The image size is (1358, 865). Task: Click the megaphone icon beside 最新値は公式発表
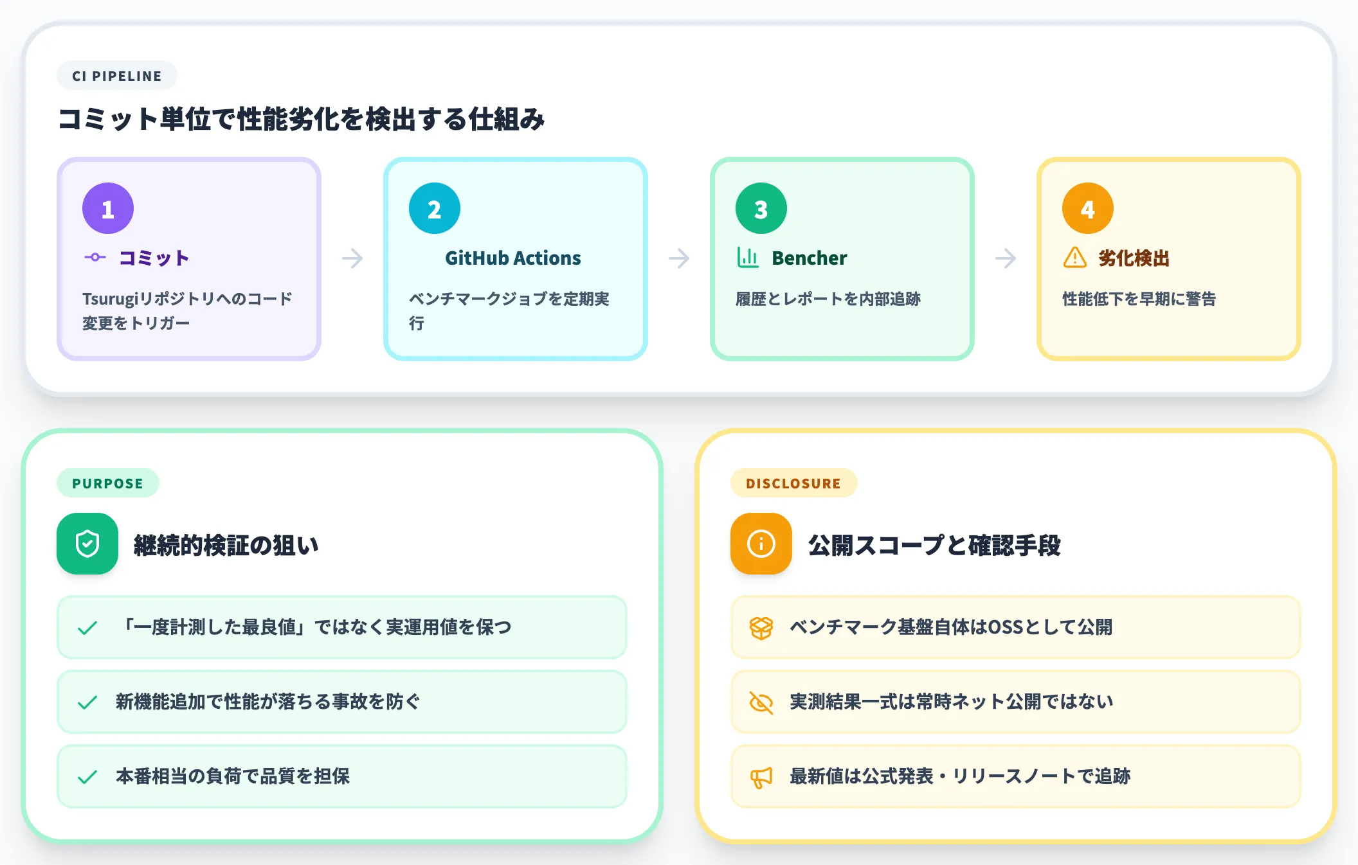pyautogui.click(x=761, y=777)
